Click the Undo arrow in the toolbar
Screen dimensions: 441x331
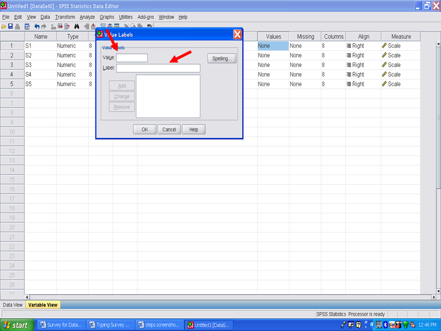(x=37, y=27)
